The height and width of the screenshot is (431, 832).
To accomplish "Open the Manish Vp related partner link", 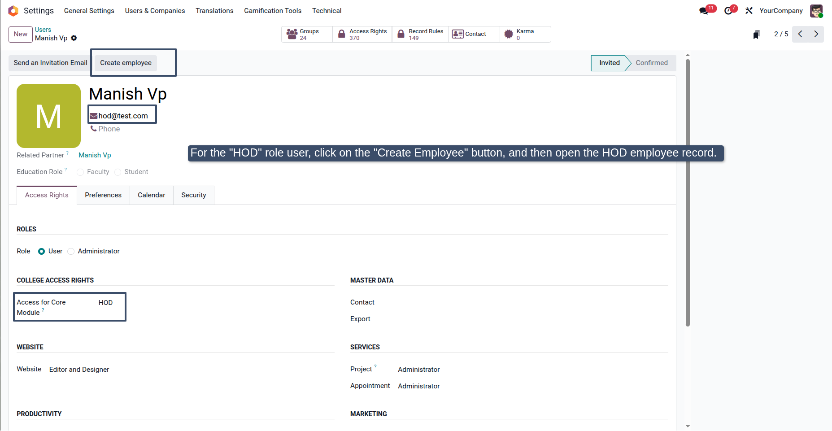I will point(95,155).
